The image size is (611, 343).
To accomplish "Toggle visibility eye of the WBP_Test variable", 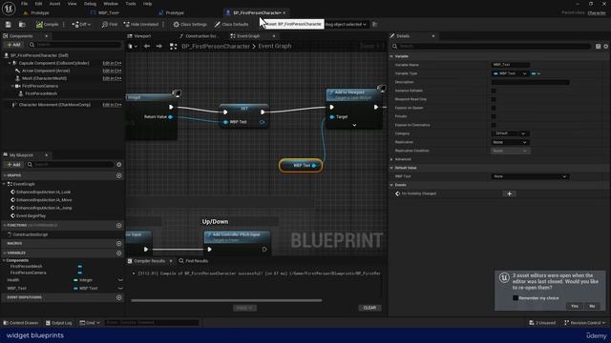I will 120,289.
